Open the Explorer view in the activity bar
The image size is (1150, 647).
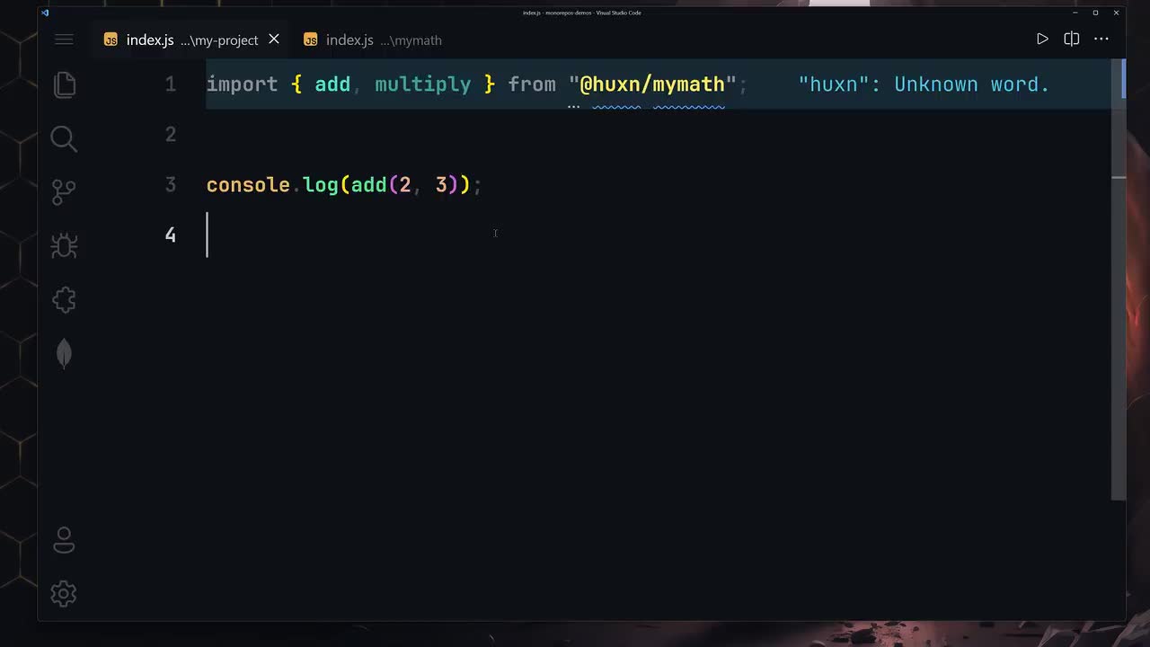pos(64,84)
